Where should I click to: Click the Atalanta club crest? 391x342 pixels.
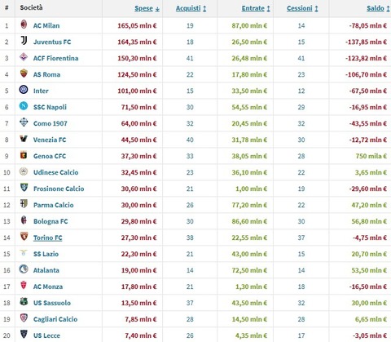(24, 269)
